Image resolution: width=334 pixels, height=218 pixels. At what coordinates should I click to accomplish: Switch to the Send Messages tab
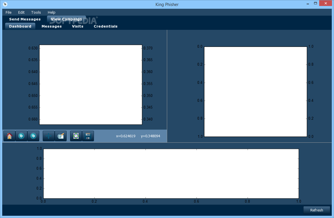[25, 19]
